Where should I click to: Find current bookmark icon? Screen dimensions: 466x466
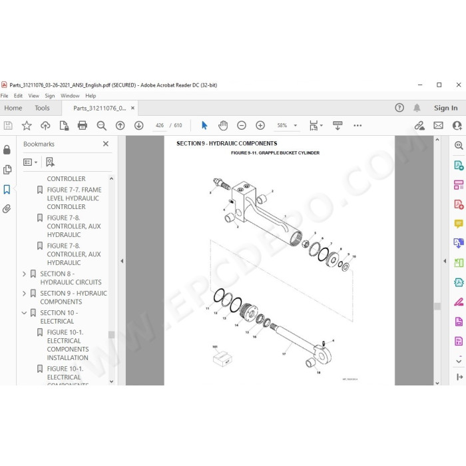[50, 162]
